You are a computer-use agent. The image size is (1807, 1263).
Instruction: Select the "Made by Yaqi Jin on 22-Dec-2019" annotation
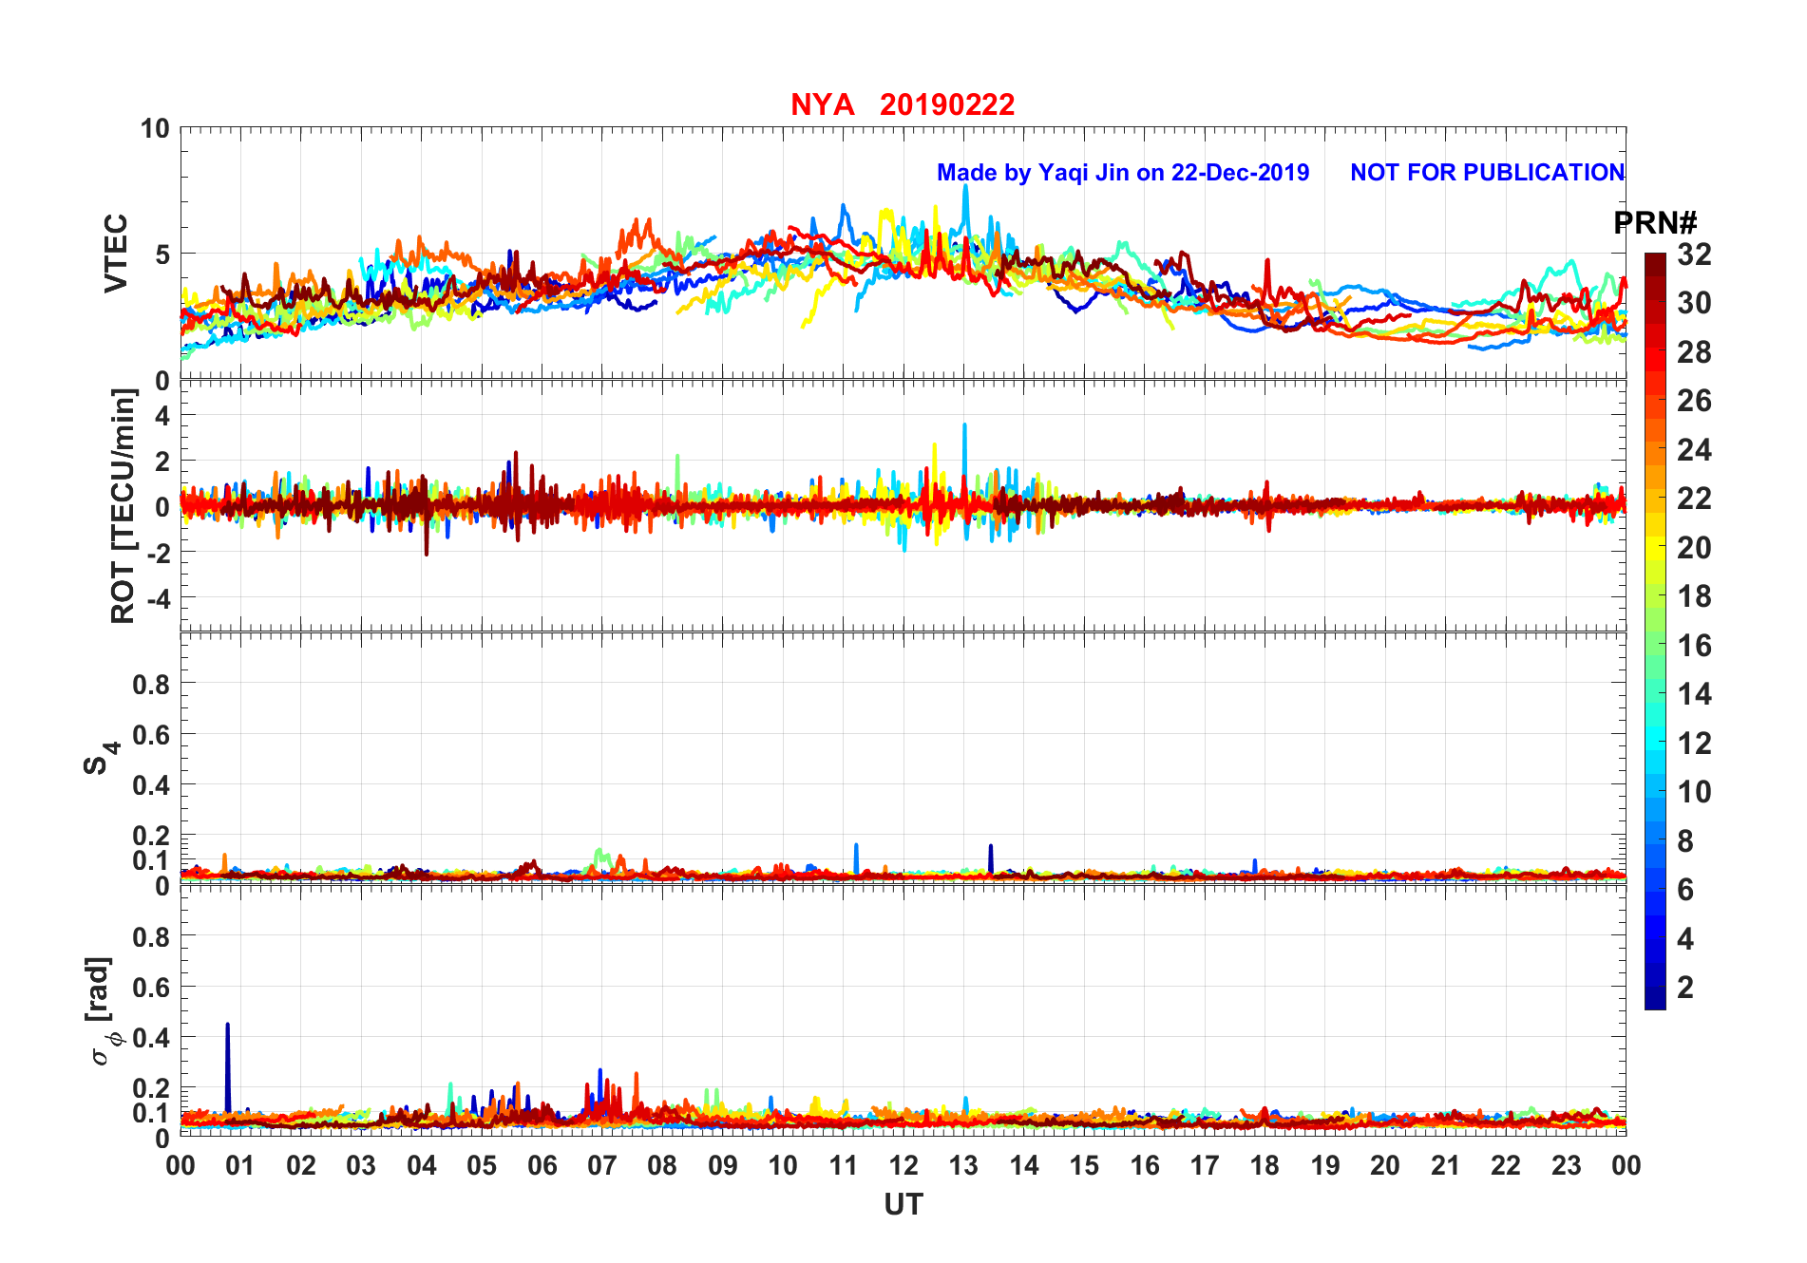click(x=1123, y=173)
